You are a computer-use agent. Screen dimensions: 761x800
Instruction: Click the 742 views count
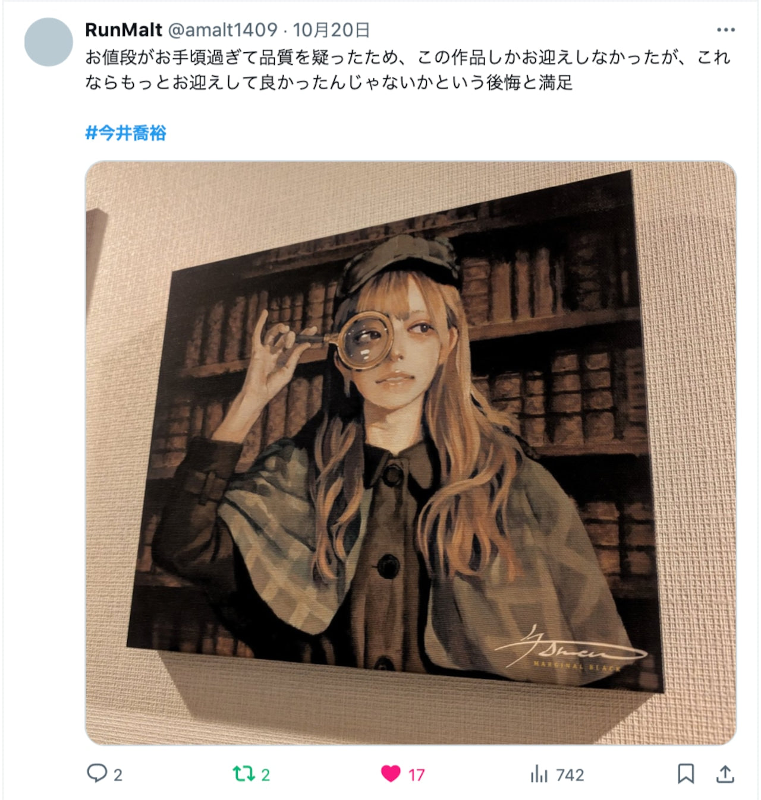(570, 774)
